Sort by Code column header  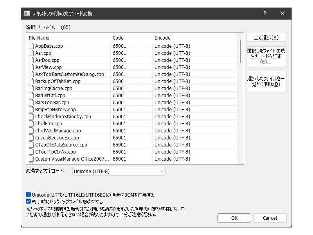pos(131,38)
